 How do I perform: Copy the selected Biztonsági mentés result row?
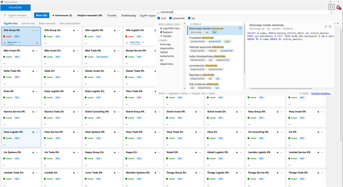(240, 28)
